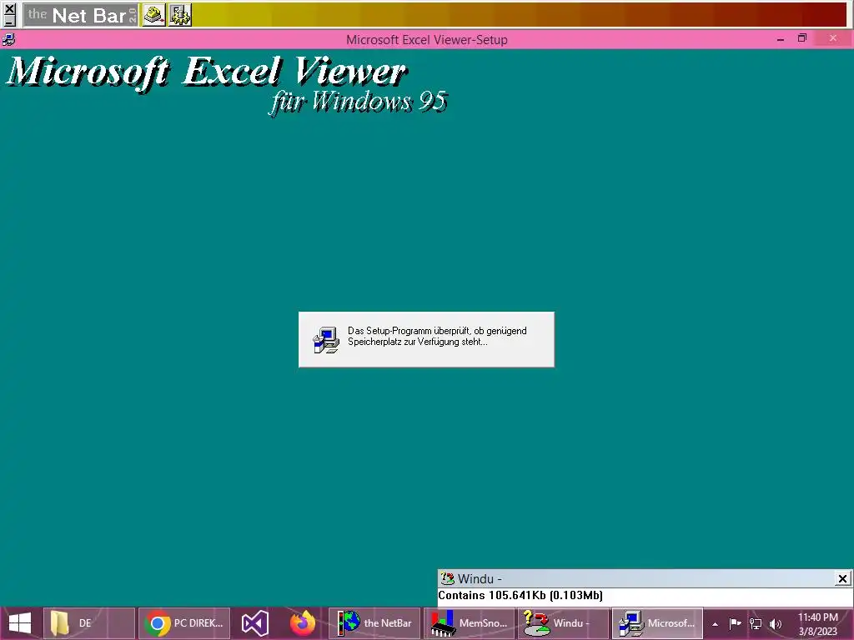Click the 'Das Setup-Programm überprüft' message text
The width and height of the screenshot is (854, 640).
pos(437,336)
